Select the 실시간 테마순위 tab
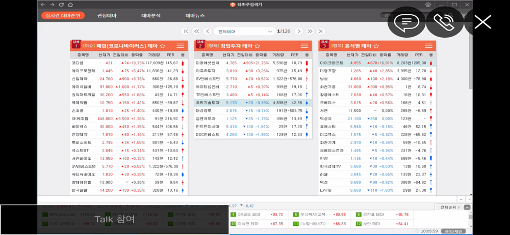 point(63,16)
